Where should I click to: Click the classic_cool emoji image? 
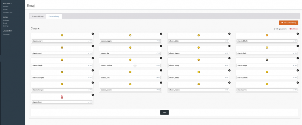62,47
